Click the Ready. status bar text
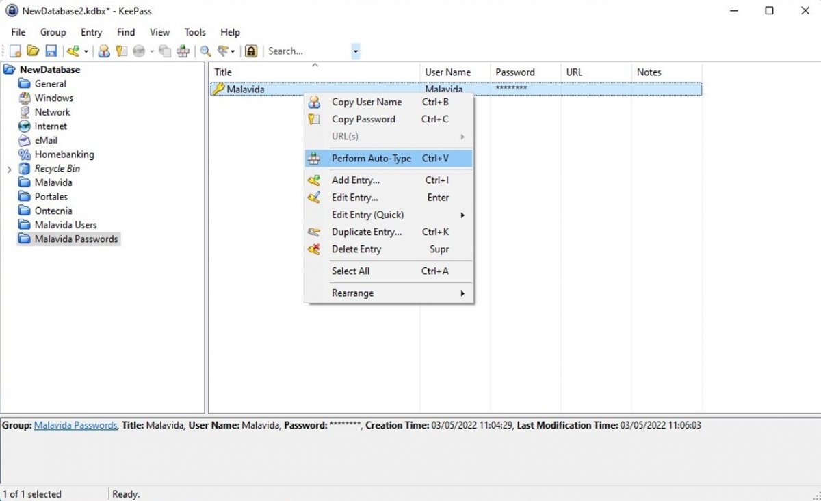This screenshot has width=821, height=501. [127, 493]
